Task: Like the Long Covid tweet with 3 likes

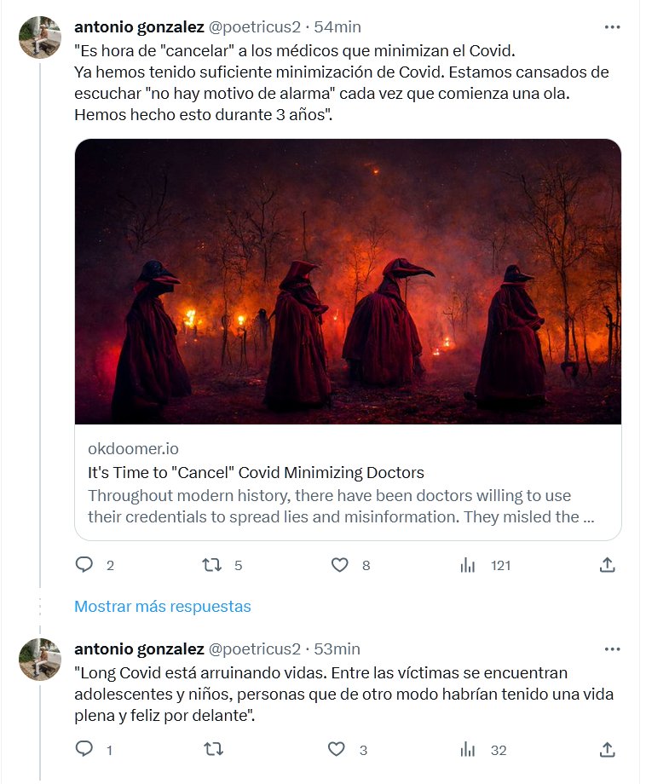Action: (337, 749)
